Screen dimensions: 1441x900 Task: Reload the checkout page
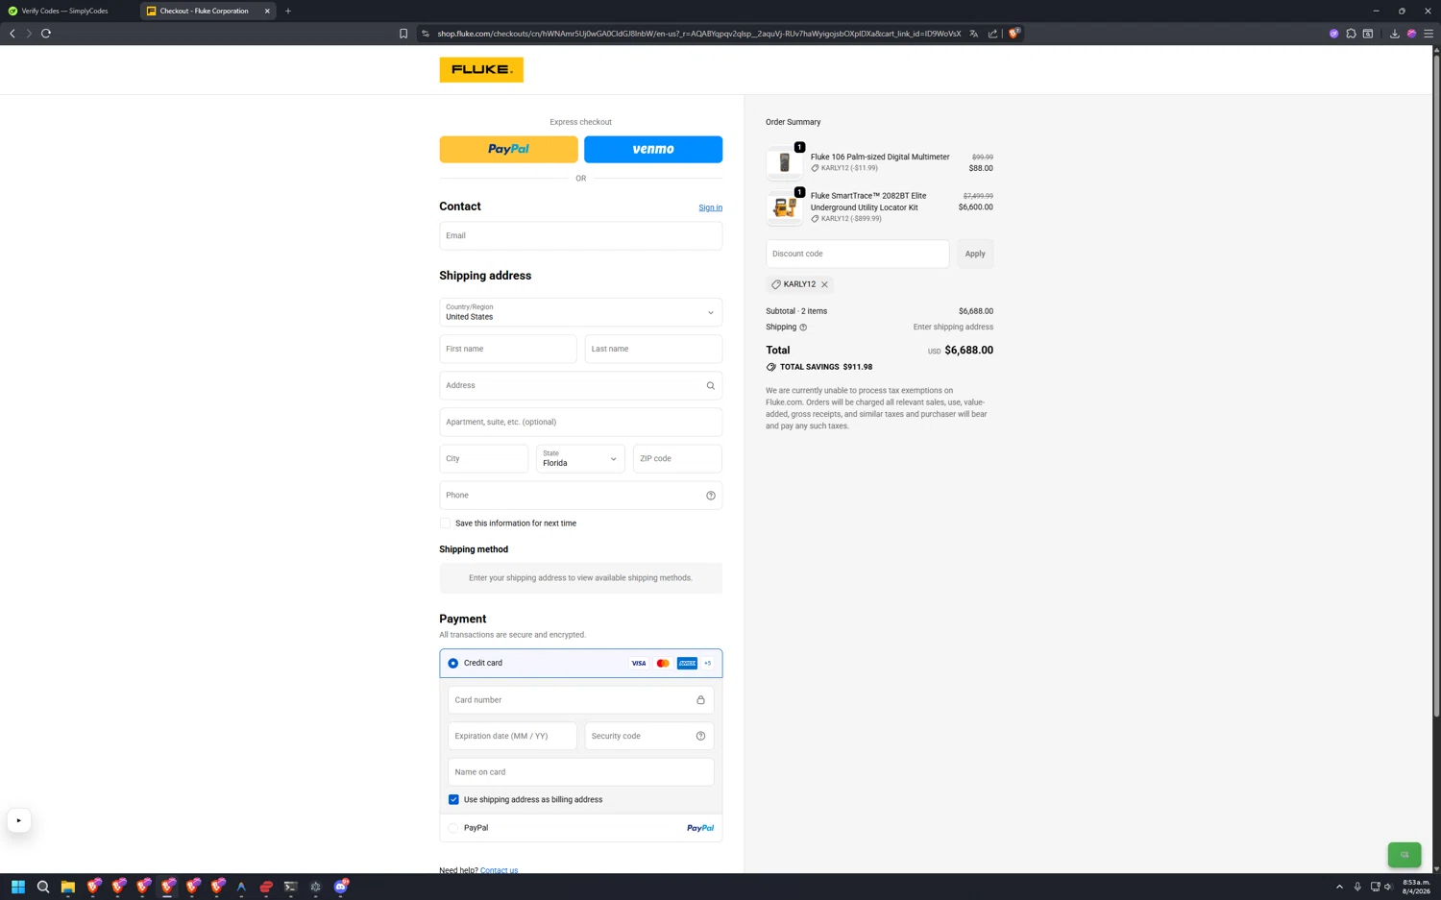tap(46, 34)
